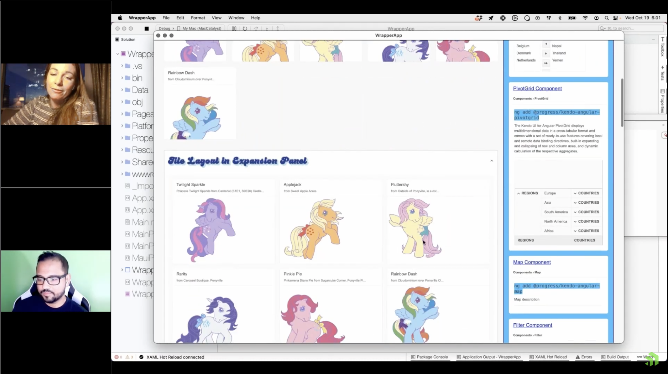Open the Tests side panel
The width and height of the screenshot is (668, 374).
click(662, 73)
